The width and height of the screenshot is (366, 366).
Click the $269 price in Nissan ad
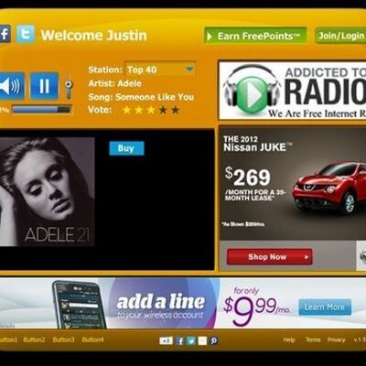[248, 177]
